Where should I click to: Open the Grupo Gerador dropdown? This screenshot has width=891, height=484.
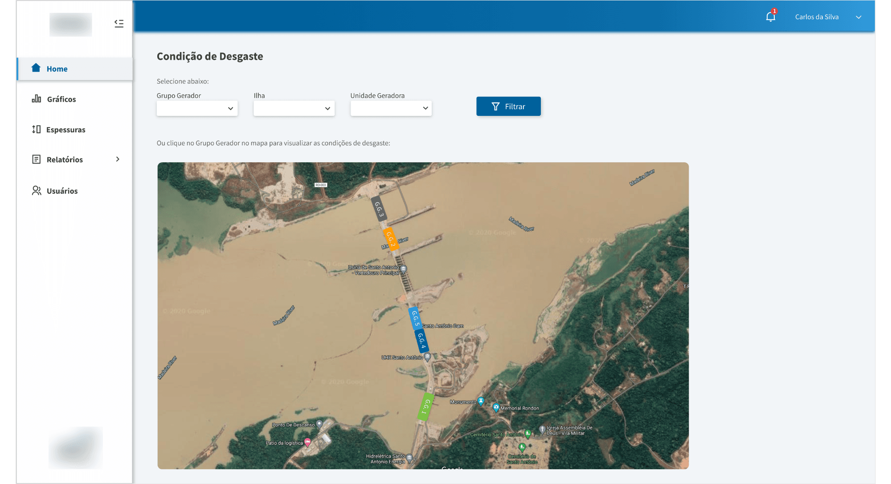point(197,108)
